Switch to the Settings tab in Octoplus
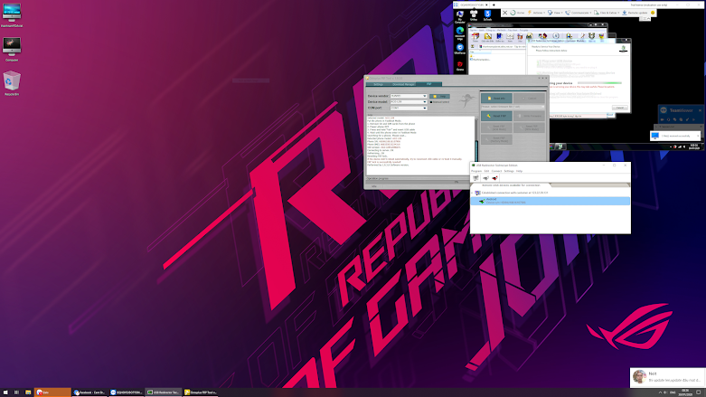This screenshot has height=397, width=706. click(x=378, y=84)
